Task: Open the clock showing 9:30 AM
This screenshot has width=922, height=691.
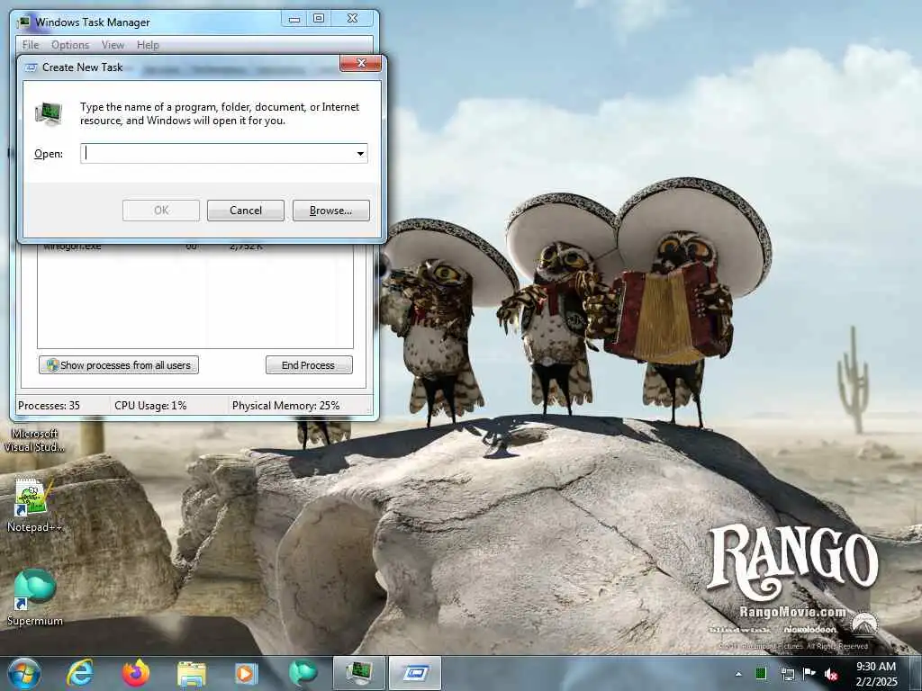Action: (x=875, y=667)
